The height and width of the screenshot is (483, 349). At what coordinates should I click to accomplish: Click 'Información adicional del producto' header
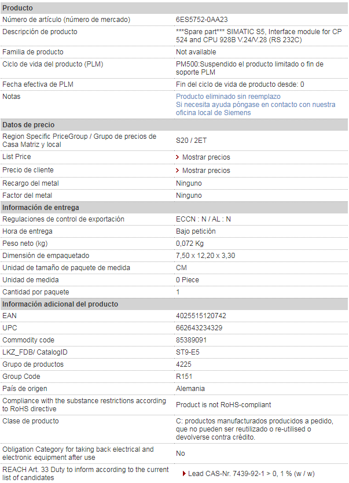[60, 304]
